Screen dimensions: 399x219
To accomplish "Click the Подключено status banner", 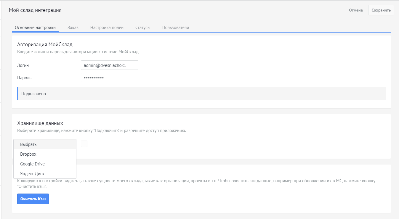I will (x=201, y=94).
